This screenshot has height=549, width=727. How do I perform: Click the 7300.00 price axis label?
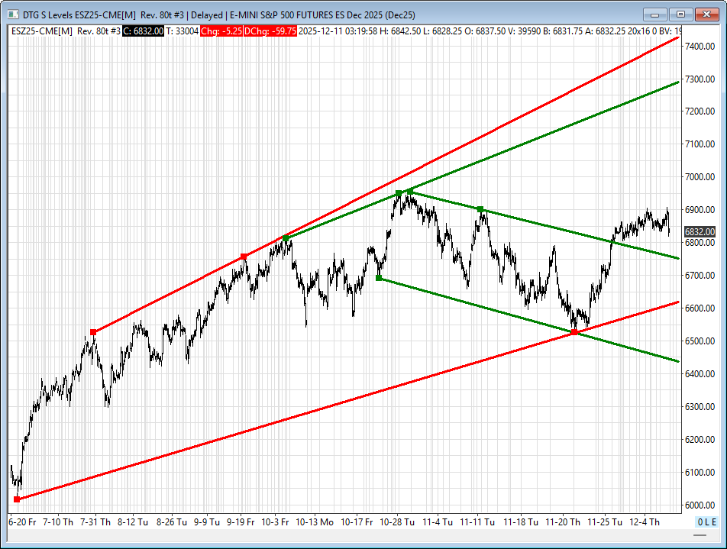coord(700,79)
